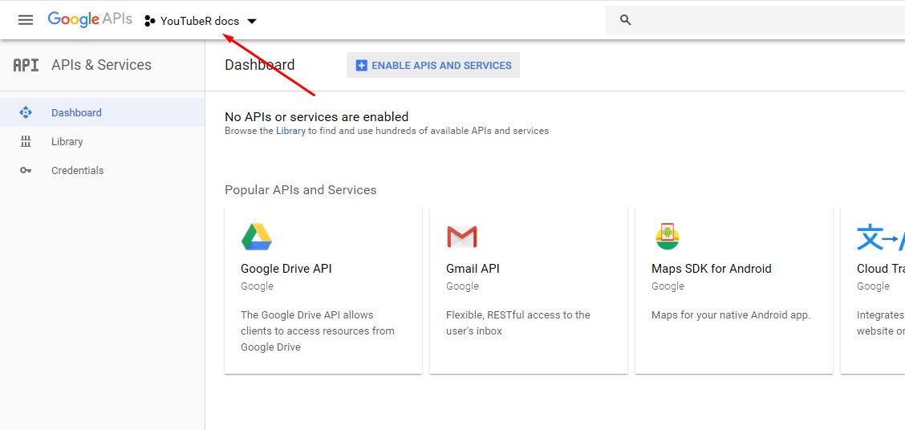905x430 pixels.
Task: Click the Maps SDK Android icon
Action: tap(668, 237)
